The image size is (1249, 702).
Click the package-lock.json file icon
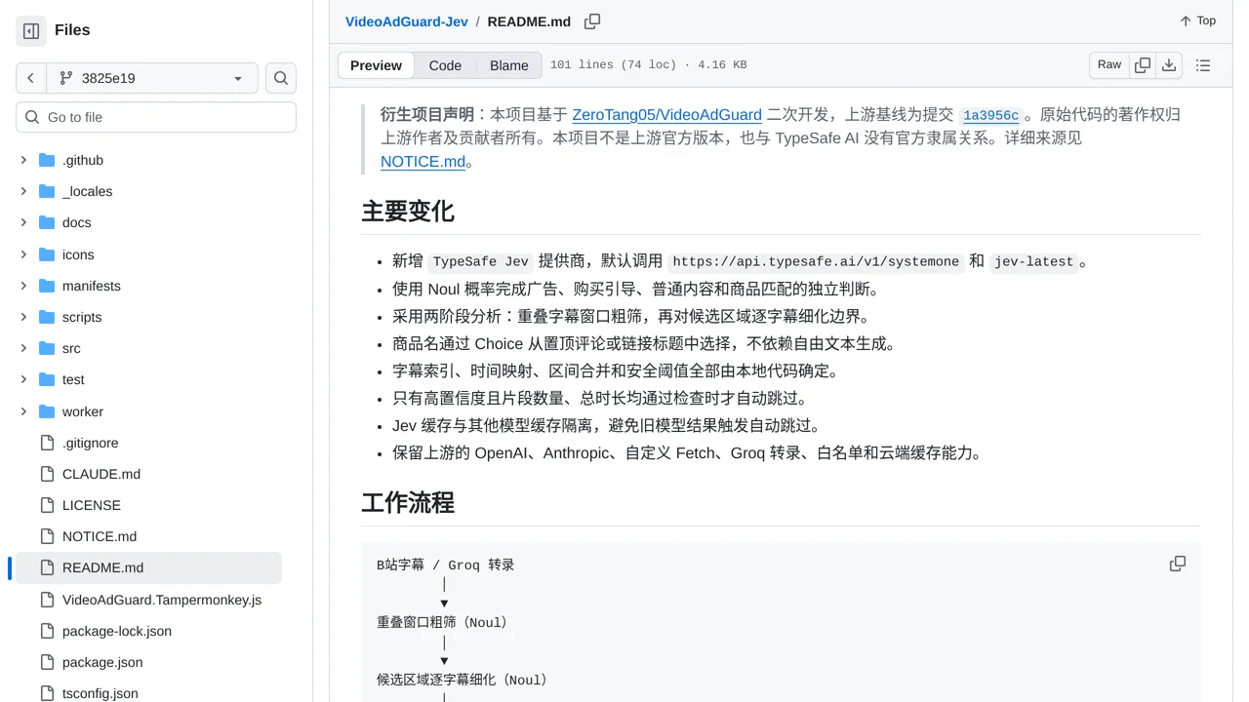47,631
